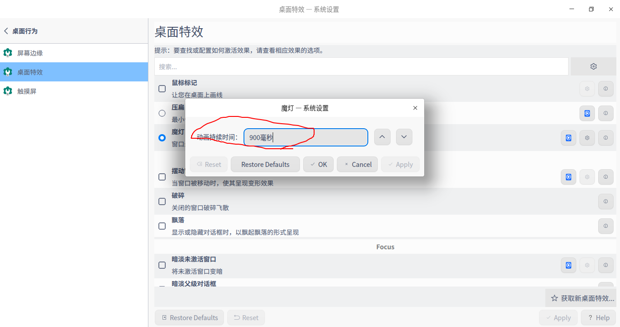
Task: Click Restore Defaults in the 魔灯 dialog
Action: 265,165
